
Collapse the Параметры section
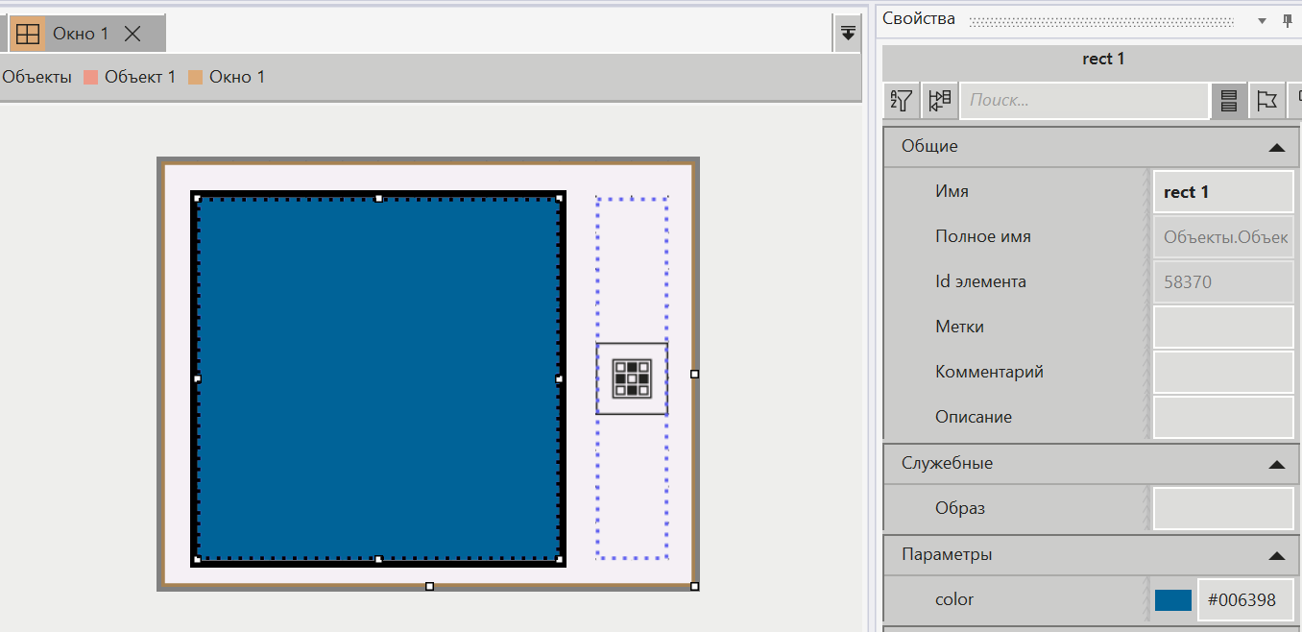1276,555
